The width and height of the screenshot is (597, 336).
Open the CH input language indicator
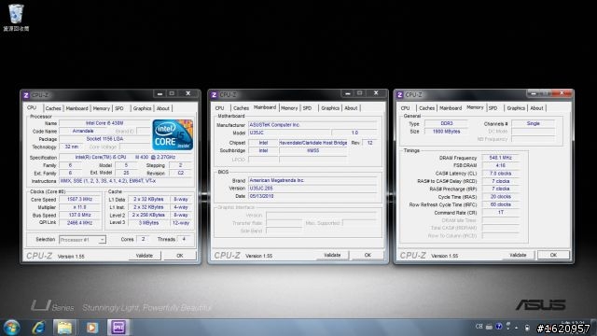pos(479,327)
